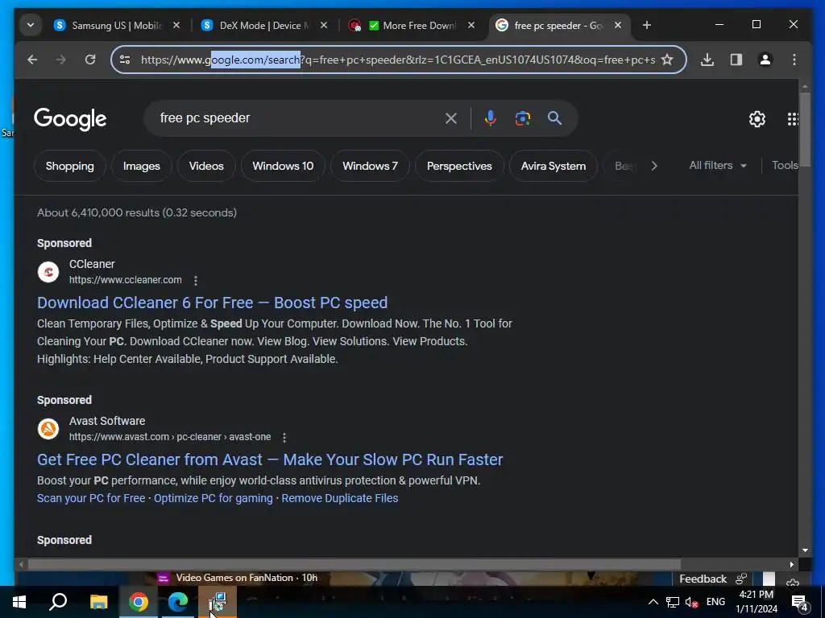Filter results by Images
The width and height of the screenshot is (825, 618).
pos(142,166)
